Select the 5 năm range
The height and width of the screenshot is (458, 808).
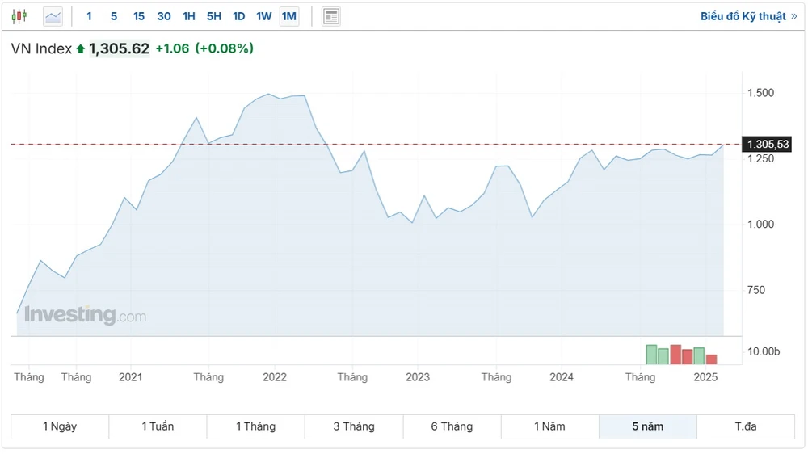click(x=647, y=426)
